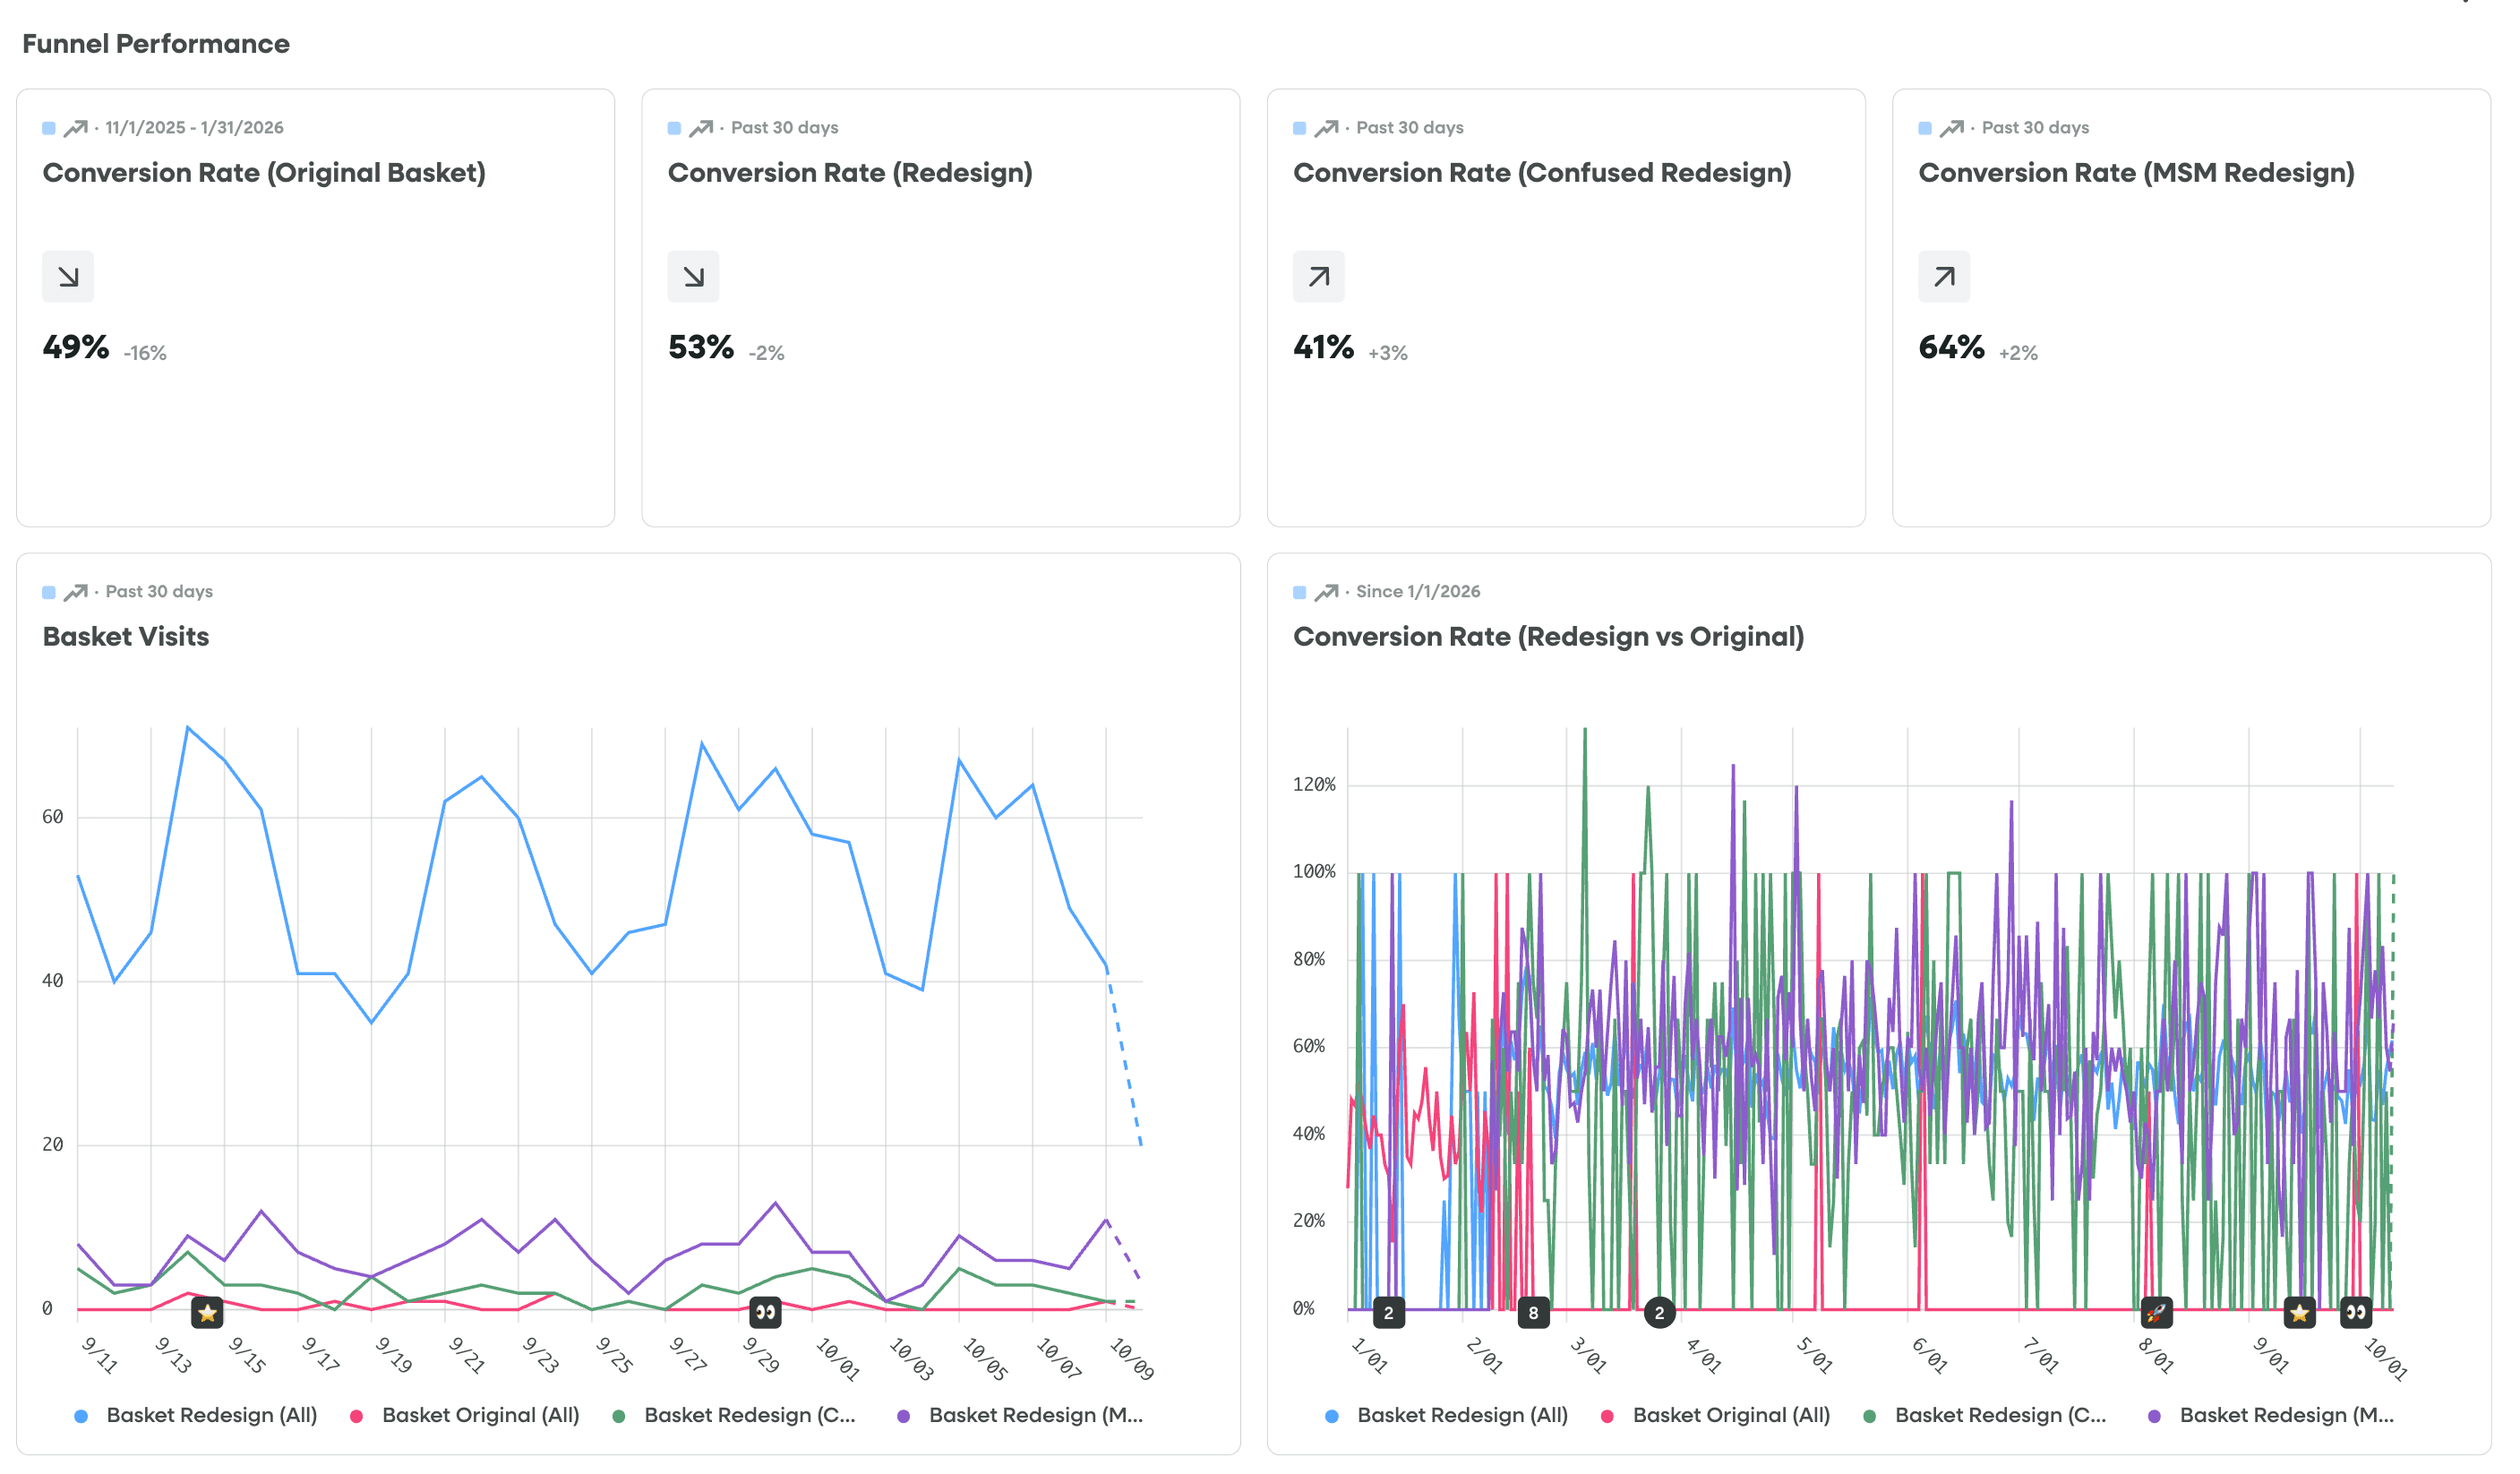Open the Basket Visits report title

[126, 637]
